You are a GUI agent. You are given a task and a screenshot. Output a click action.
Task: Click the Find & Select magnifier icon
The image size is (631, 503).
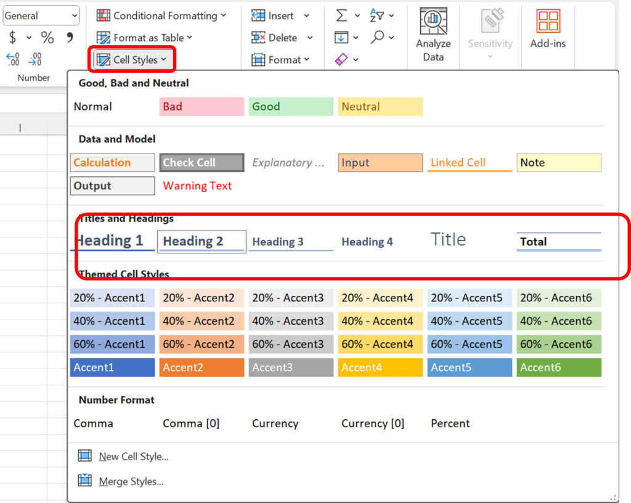[x=377, y=37]
